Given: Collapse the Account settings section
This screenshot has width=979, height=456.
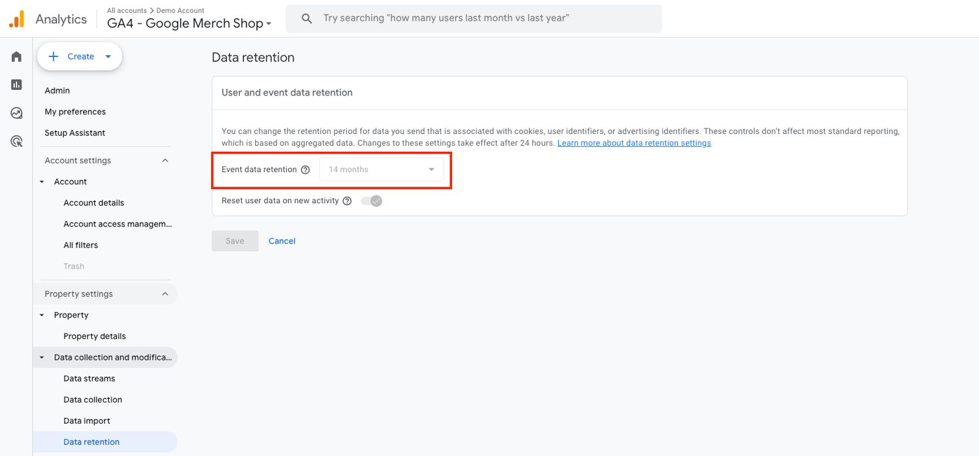Looking at the screenshot, I should pyautogui.click(x=165, y=160).
